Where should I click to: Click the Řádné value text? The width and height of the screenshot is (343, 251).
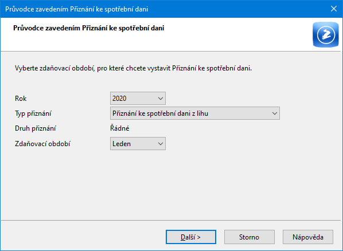(120, 128)
